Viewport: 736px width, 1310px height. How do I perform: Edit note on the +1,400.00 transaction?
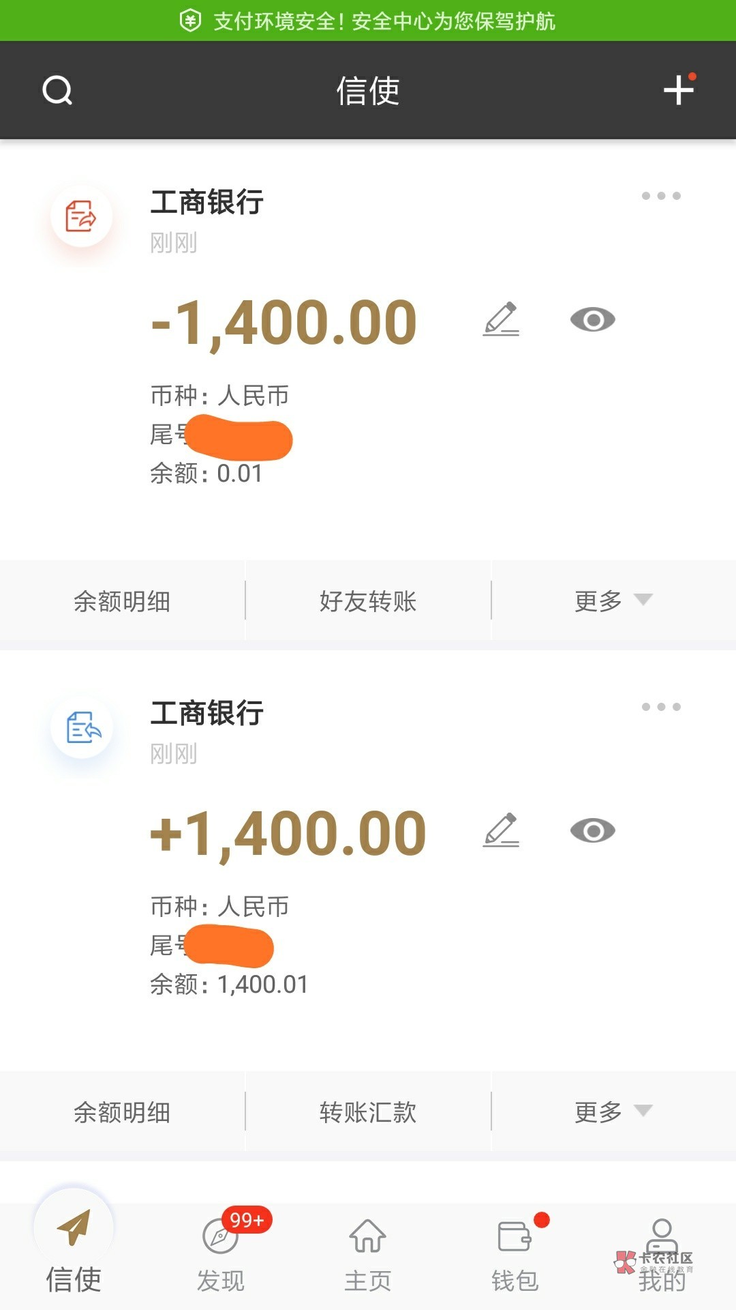(x=502, y=830)
